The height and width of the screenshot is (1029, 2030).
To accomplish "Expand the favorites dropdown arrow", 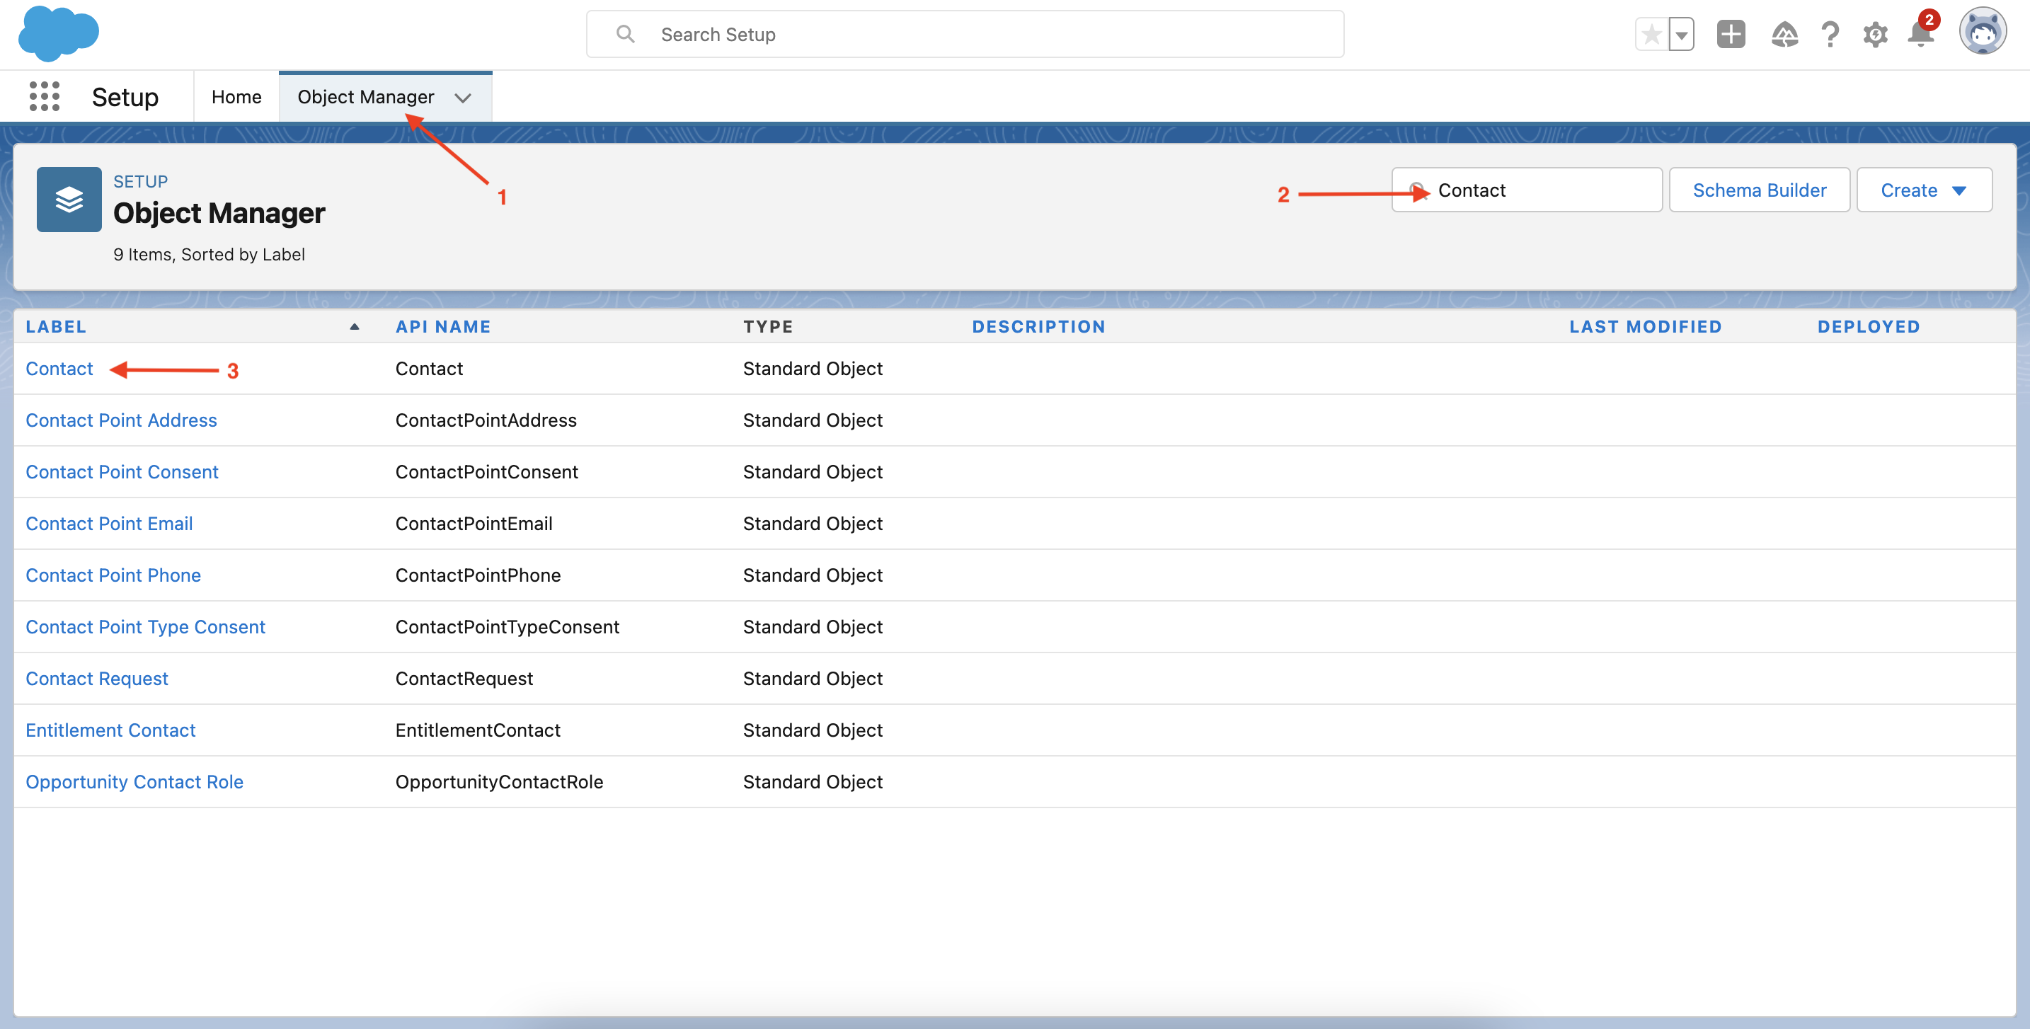I will coord(1682,34).
